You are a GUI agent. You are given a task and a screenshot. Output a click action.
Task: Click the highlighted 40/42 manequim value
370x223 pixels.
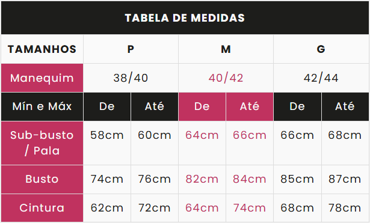(226, 78)
